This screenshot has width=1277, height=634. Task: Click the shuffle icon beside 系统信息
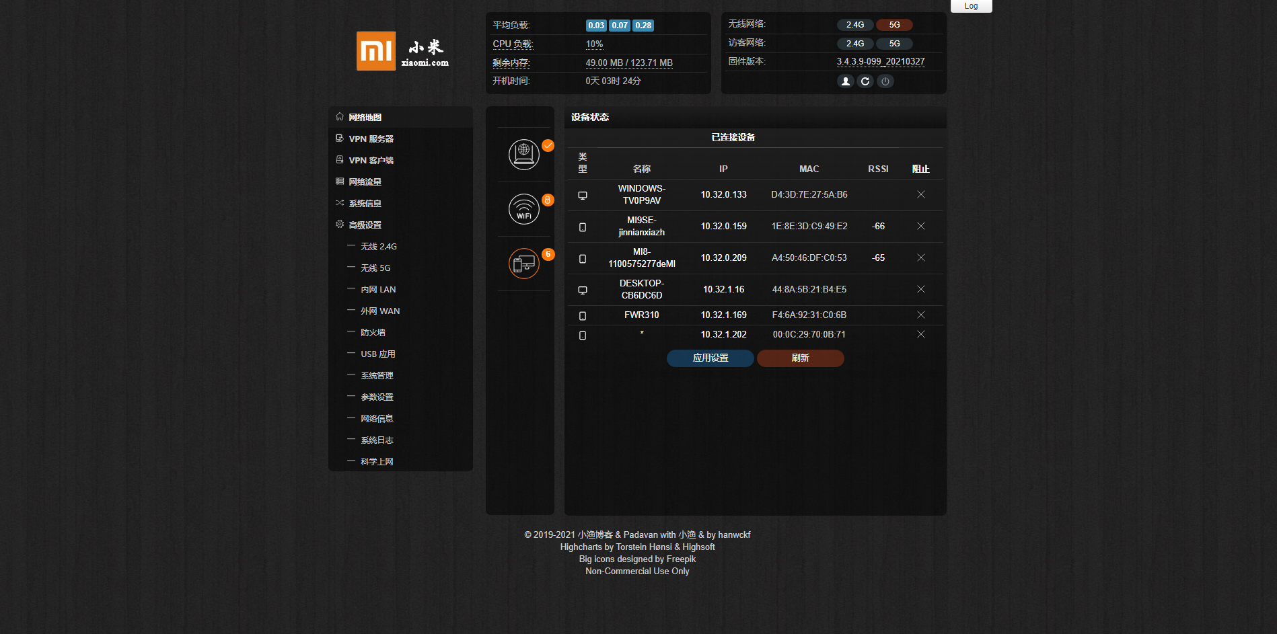pyautogui.click(x=340, y=202)
